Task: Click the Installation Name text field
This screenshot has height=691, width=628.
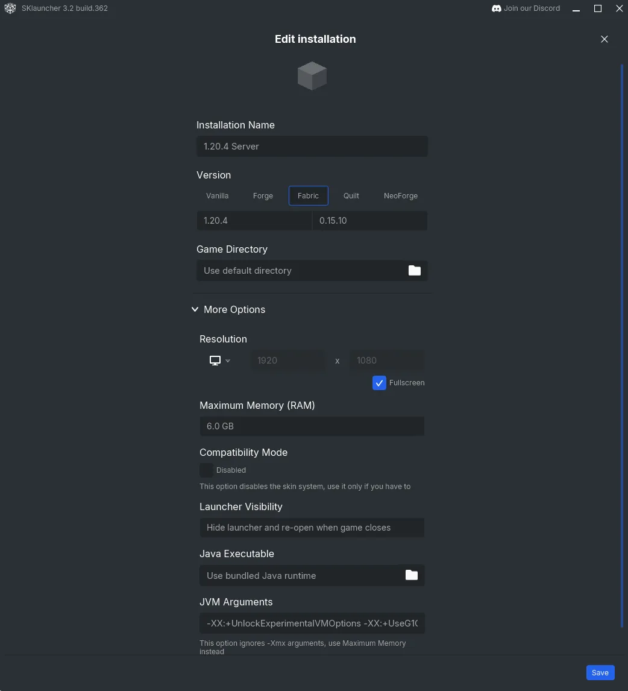Action: coord(312,147)
